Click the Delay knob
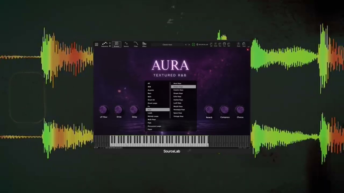 (x=134, y=110)
